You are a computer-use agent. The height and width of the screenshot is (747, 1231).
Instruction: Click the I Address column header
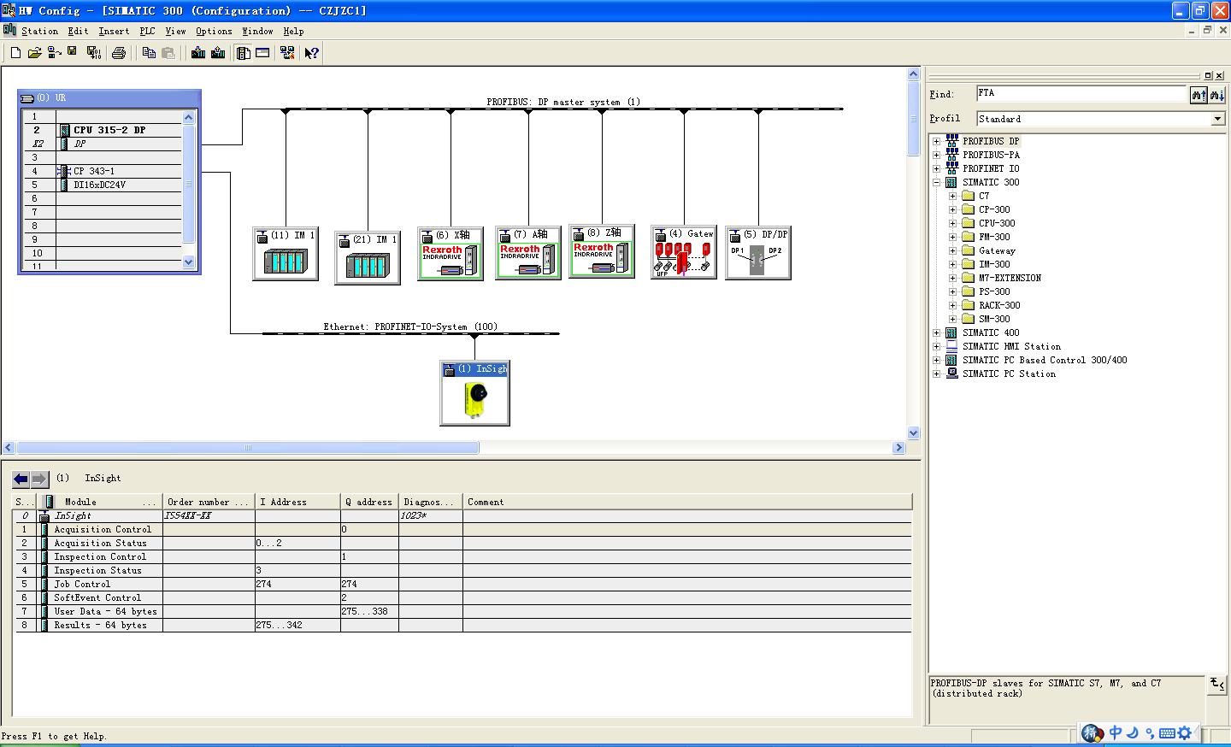(297, 502)
